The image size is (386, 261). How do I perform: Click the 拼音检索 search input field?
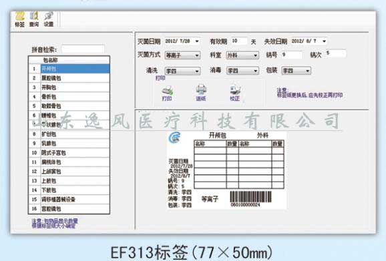click(83, 49)
